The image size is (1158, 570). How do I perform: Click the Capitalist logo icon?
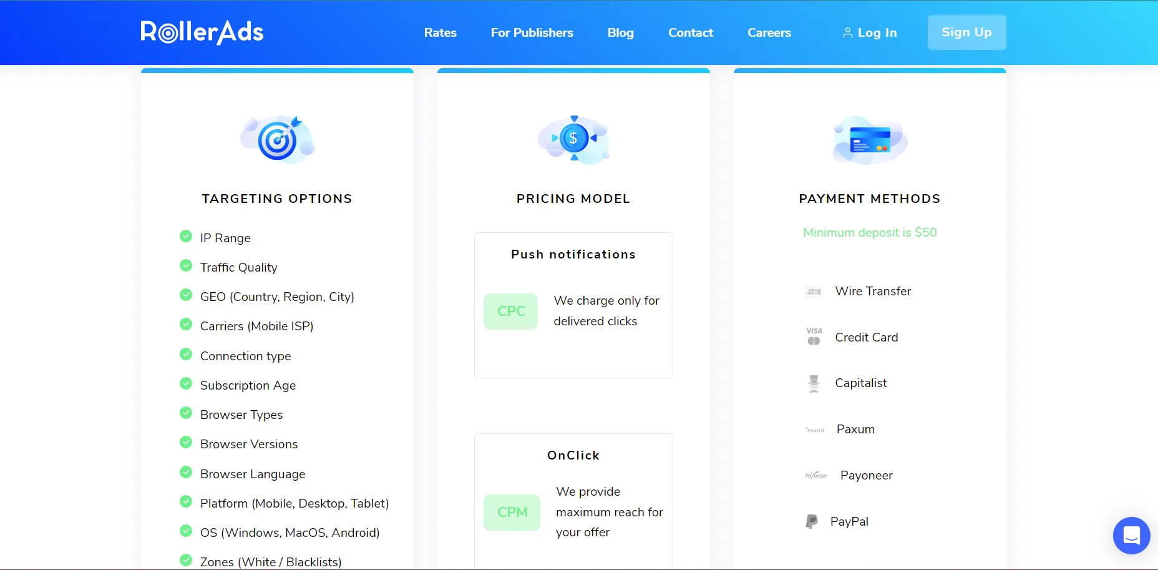(x=814, y=383)
